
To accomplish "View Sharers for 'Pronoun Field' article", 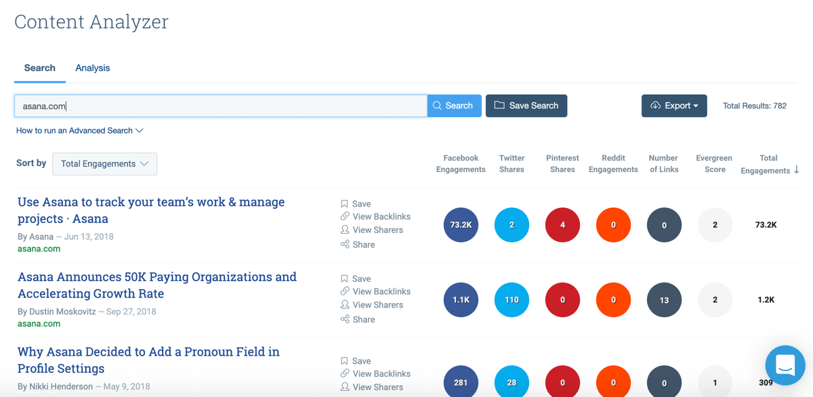I will [x=372, y=388].
